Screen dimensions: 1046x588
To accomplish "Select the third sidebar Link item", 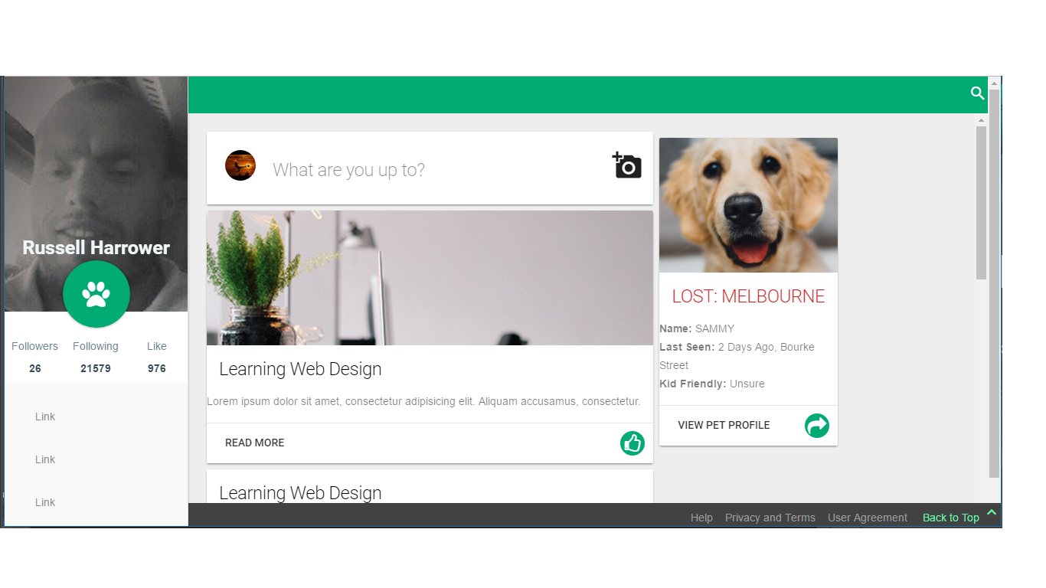I will pyautogui.click(x=45, y=502).
